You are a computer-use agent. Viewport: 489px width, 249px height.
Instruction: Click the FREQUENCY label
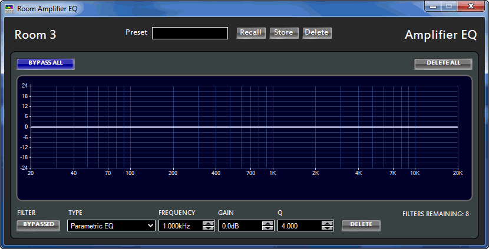177,213
